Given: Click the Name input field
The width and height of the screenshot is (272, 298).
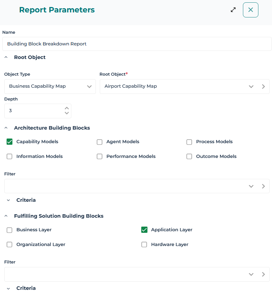Looking at the screenshot, I should pyautogui.click(x=137, y=44).
